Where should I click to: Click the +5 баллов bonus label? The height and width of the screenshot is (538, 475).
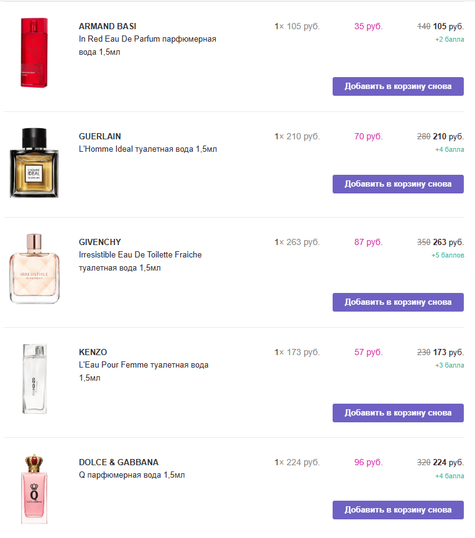click(447, 255)
